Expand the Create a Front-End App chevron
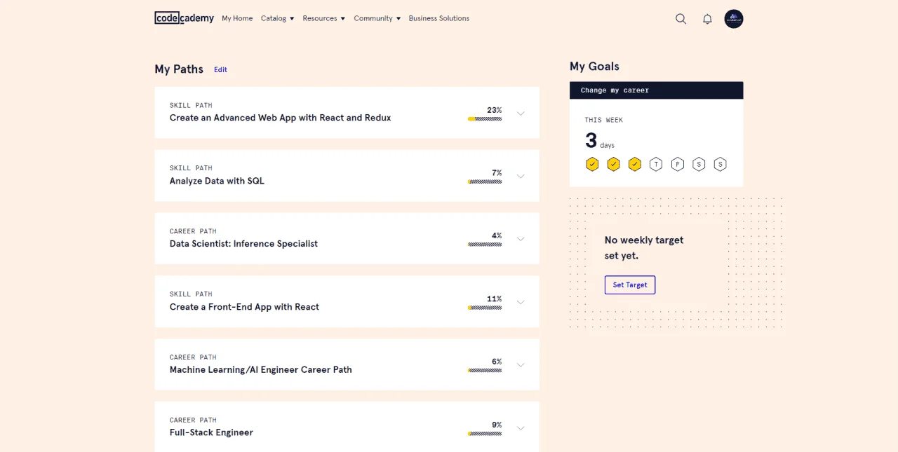 point(521,302)
